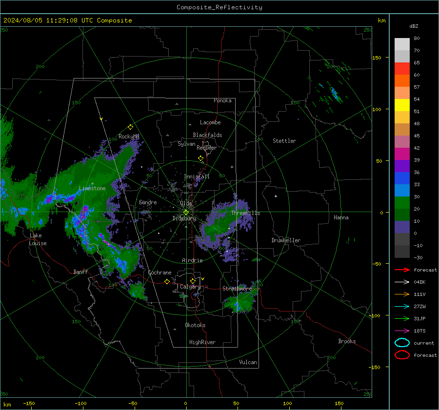The image size is (439, 410).
Task: Click the Drumheller label
Action: (x=286, y=240)
